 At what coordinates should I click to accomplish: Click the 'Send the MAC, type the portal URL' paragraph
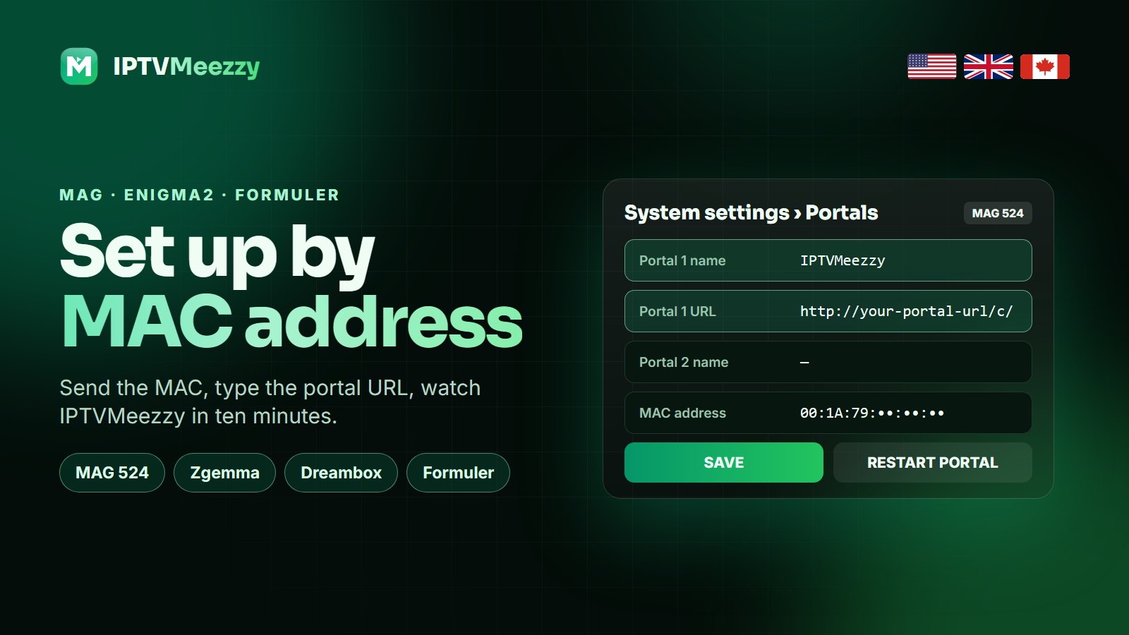pyautogui.click(x=270, y=401)
